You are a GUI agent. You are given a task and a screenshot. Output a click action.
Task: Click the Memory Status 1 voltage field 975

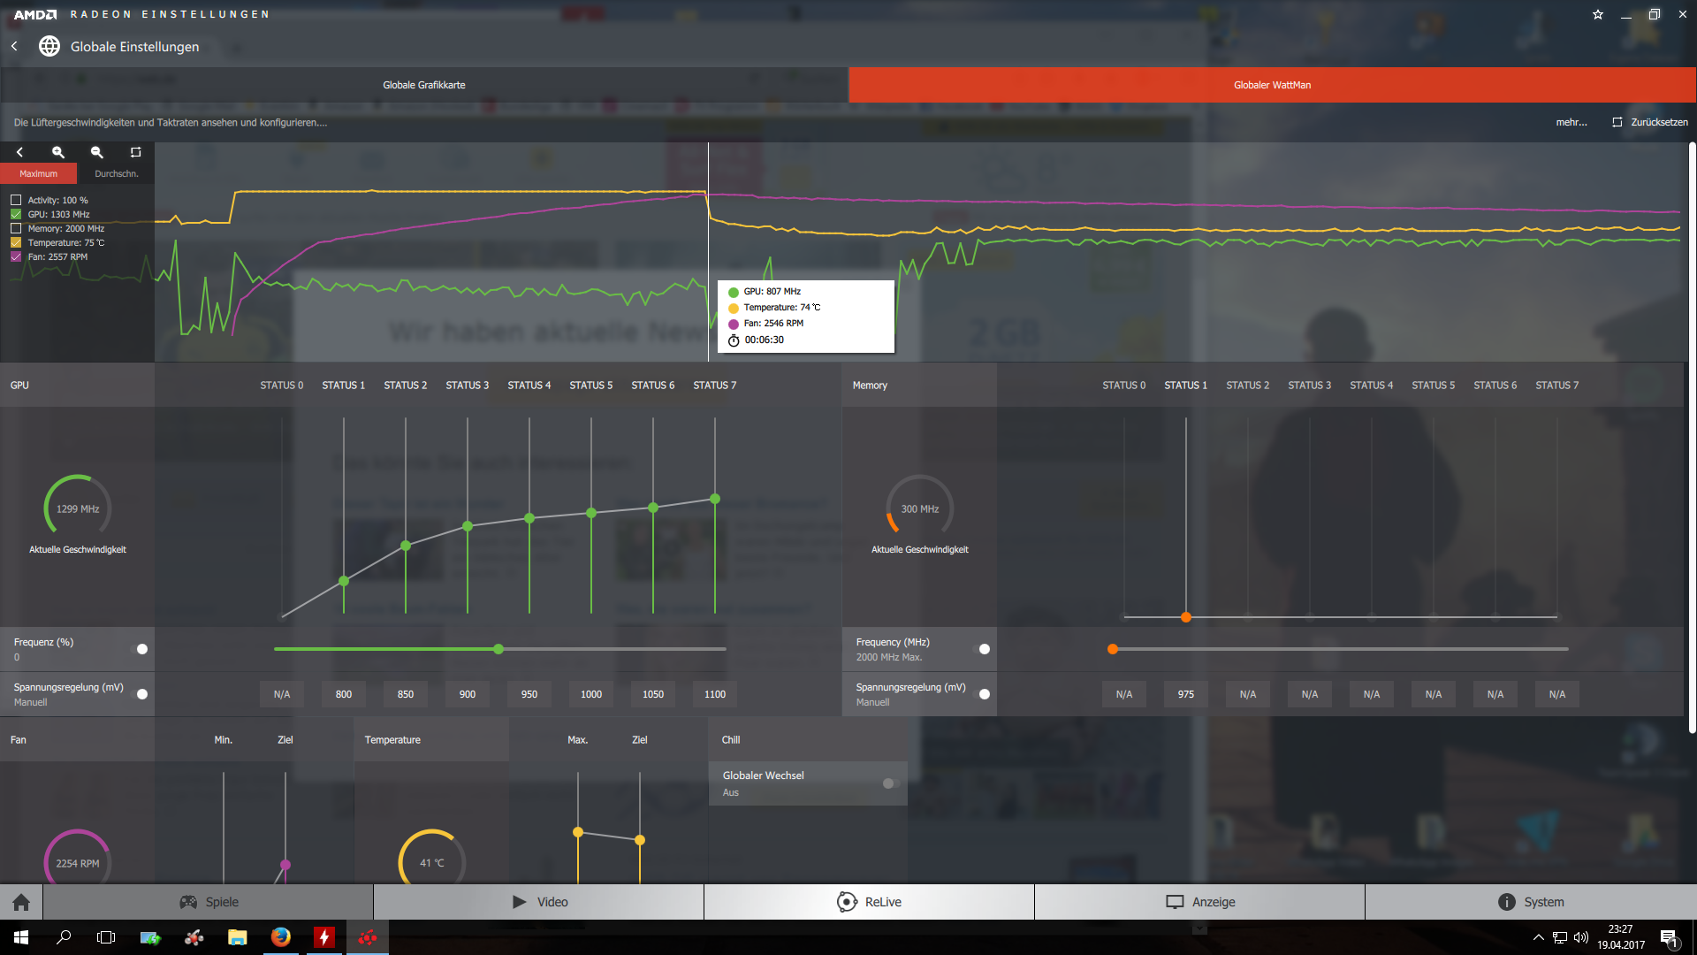pos(1186,694)
